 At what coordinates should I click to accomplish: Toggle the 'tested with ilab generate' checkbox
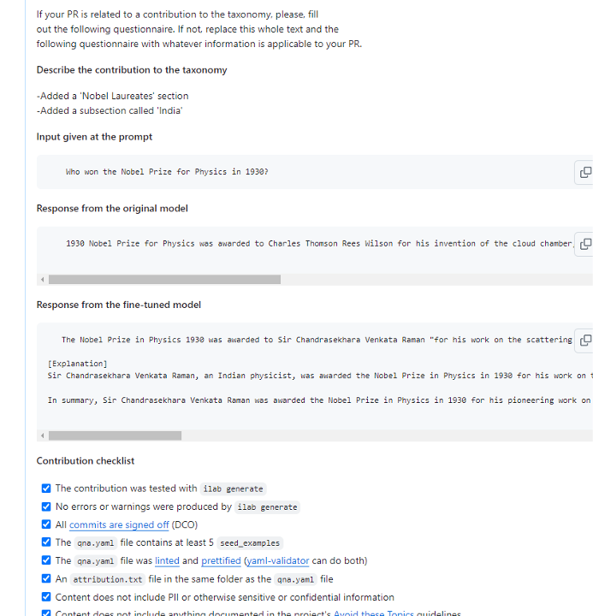[46, 489]
